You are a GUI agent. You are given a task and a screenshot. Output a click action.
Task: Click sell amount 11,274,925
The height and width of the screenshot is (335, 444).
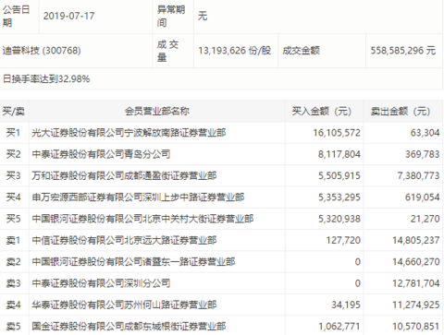tap(416, 305)
